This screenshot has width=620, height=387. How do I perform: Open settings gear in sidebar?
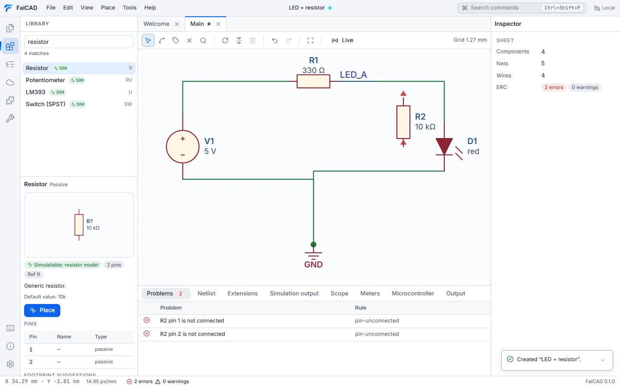(10, 364)
